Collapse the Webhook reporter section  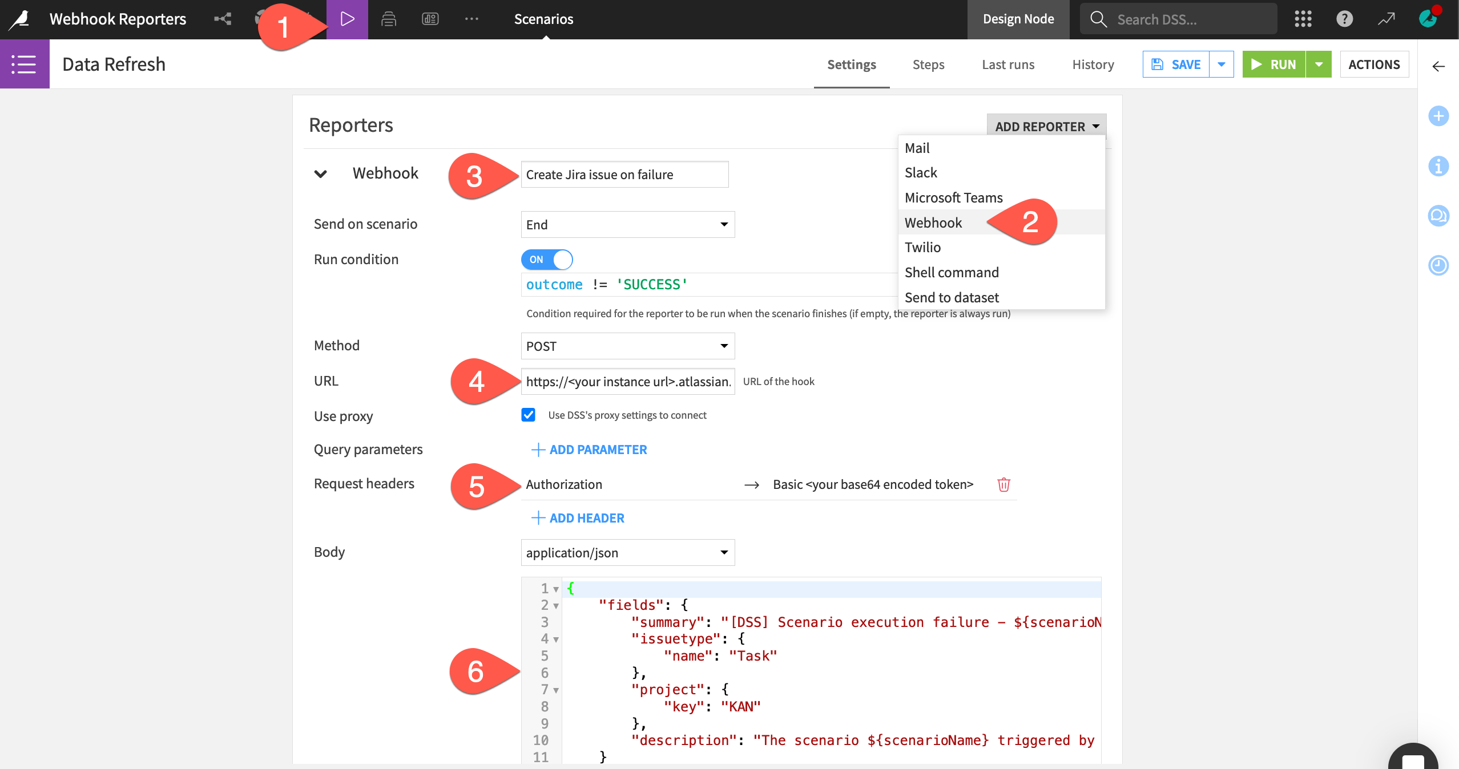320,174
